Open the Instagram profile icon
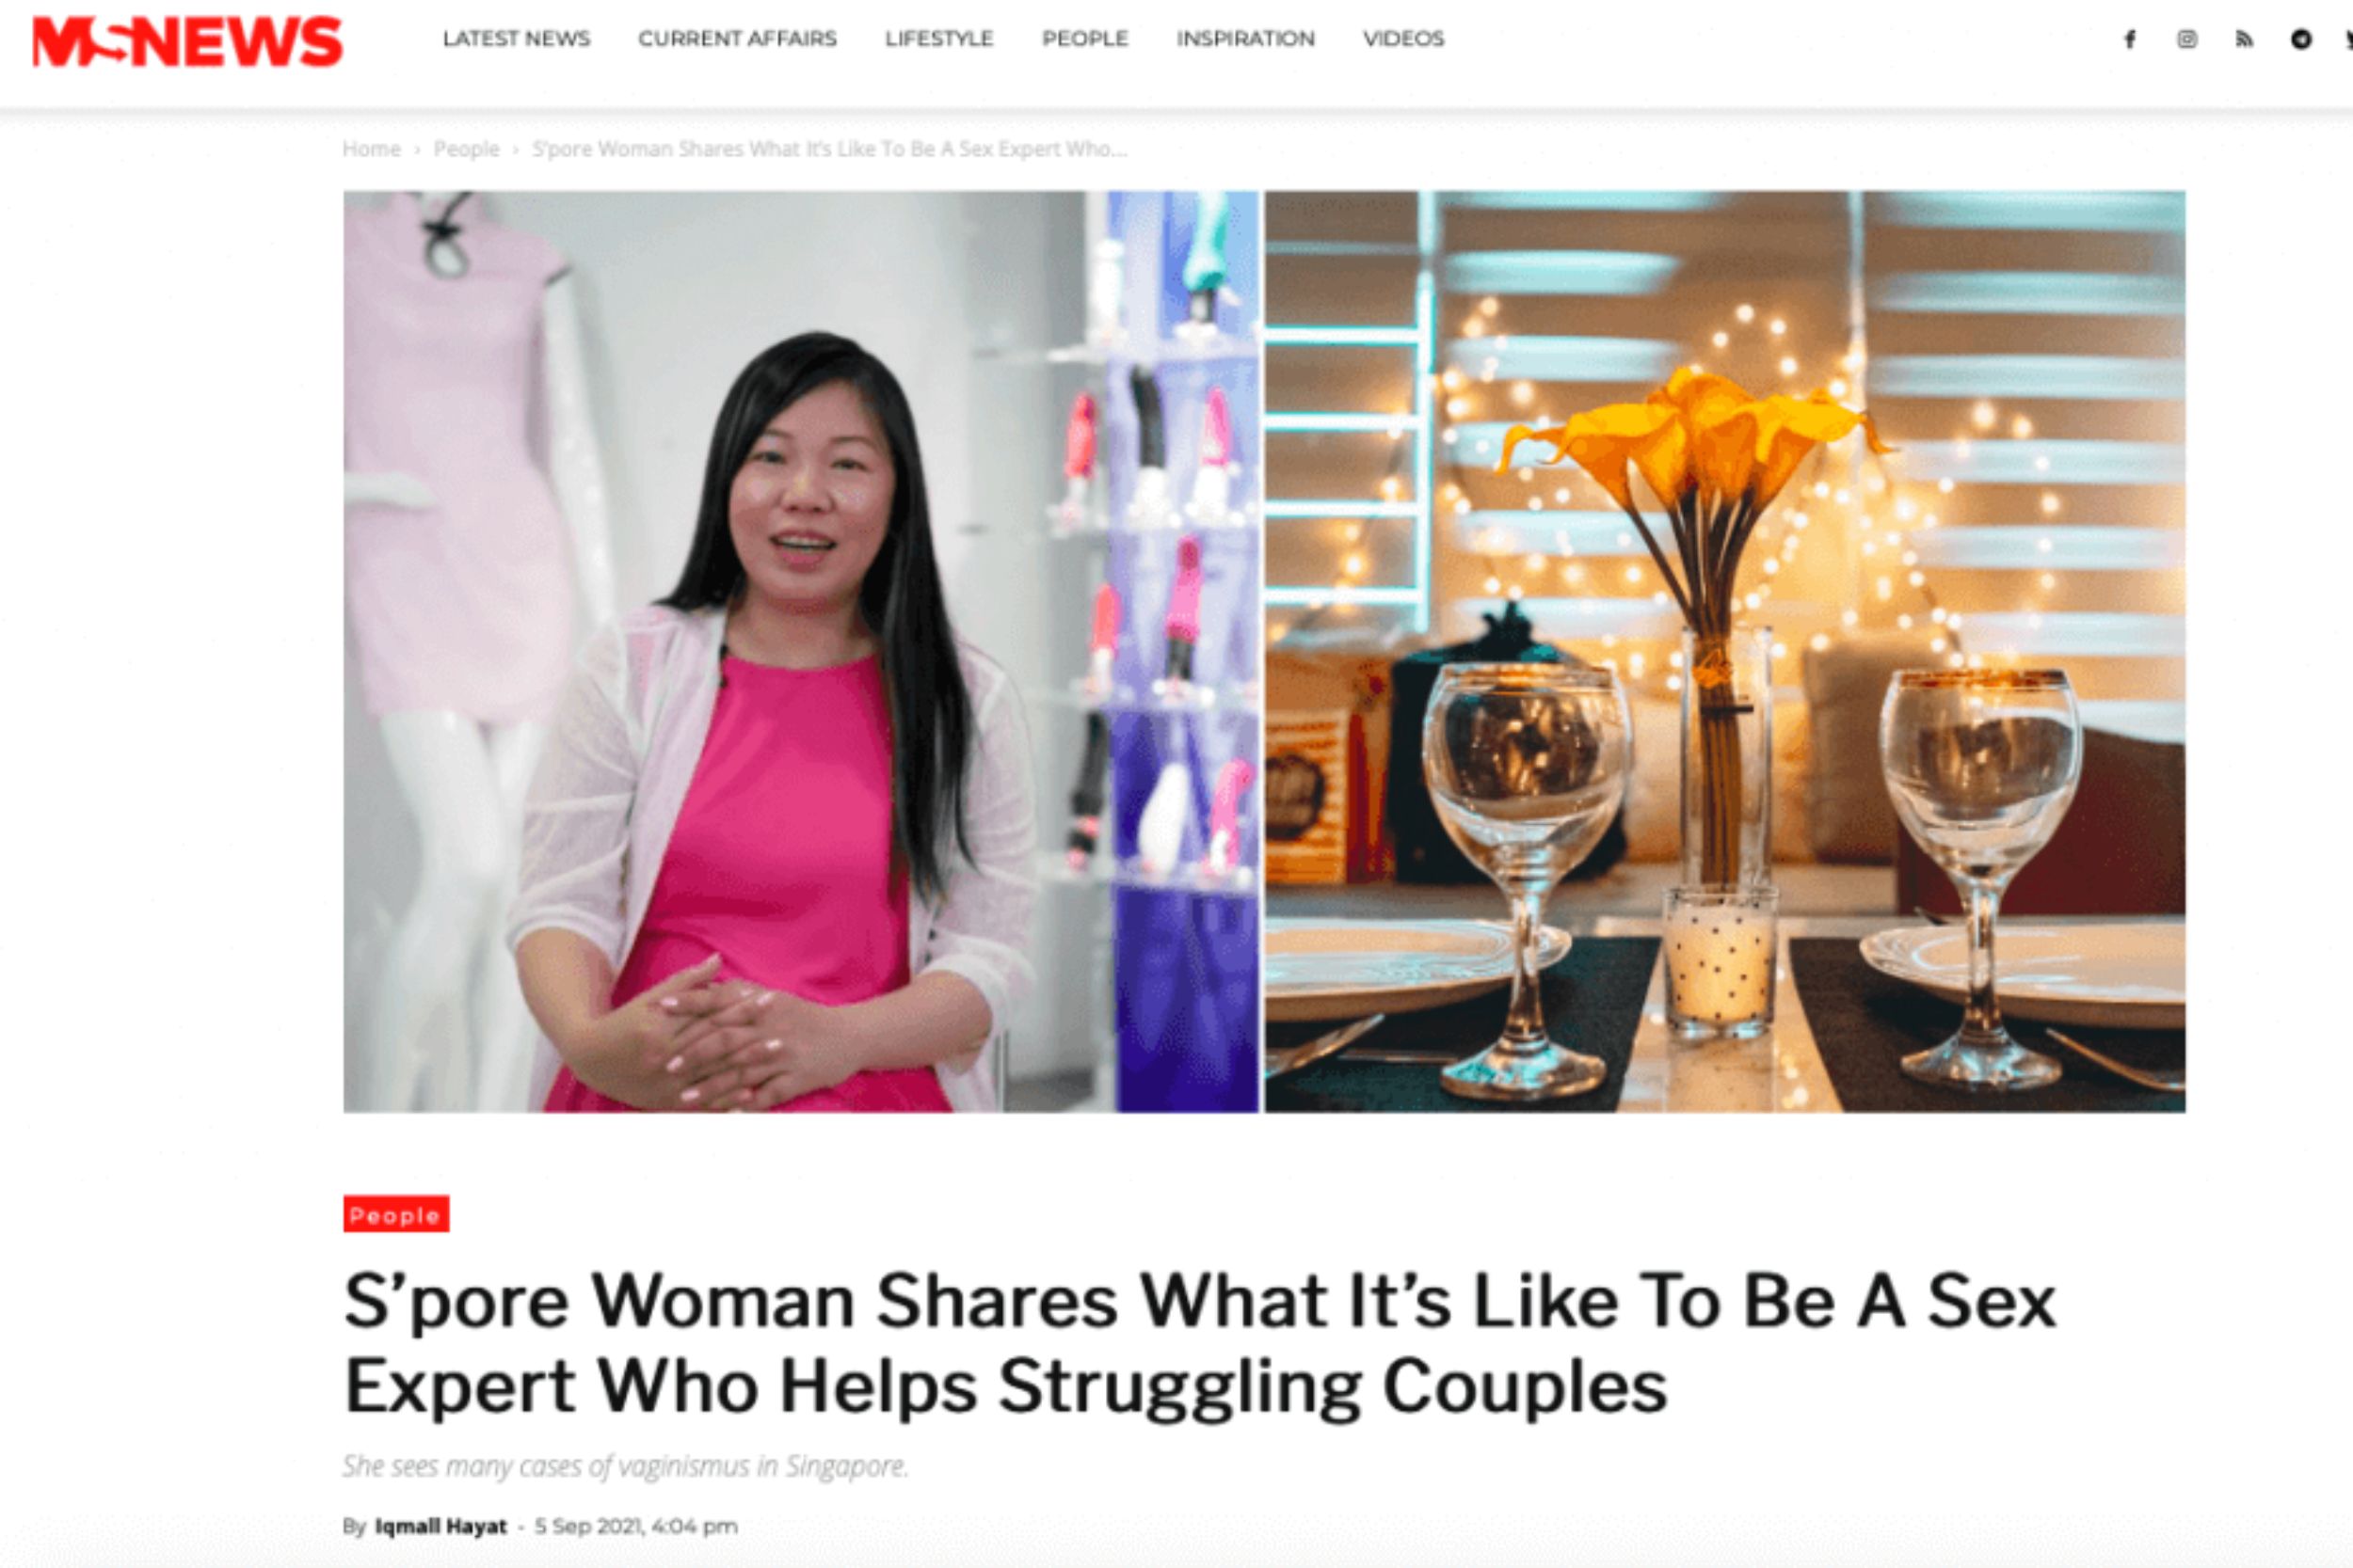 coord(2187,39)
